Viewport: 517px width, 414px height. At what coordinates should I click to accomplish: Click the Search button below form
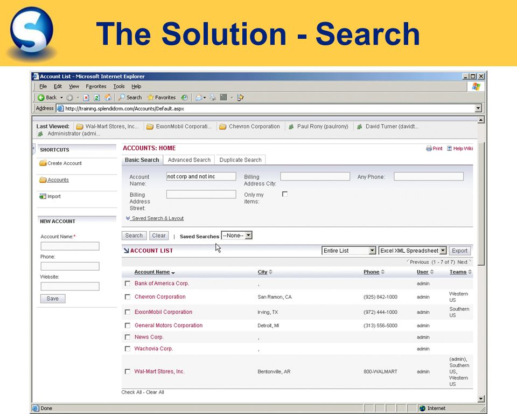[134, 236]
